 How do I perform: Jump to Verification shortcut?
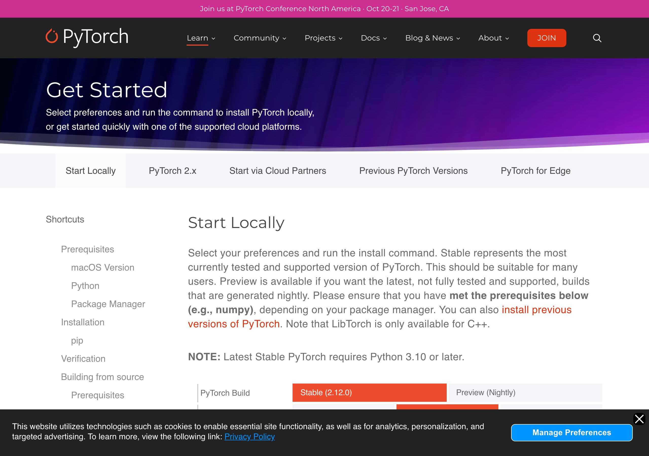(x=83, y=358)
